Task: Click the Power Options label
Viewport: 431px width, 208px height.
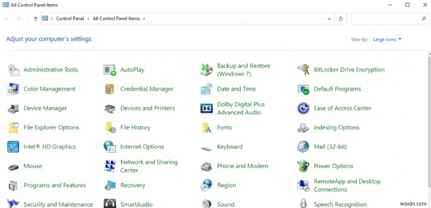Action: (333, 166)
